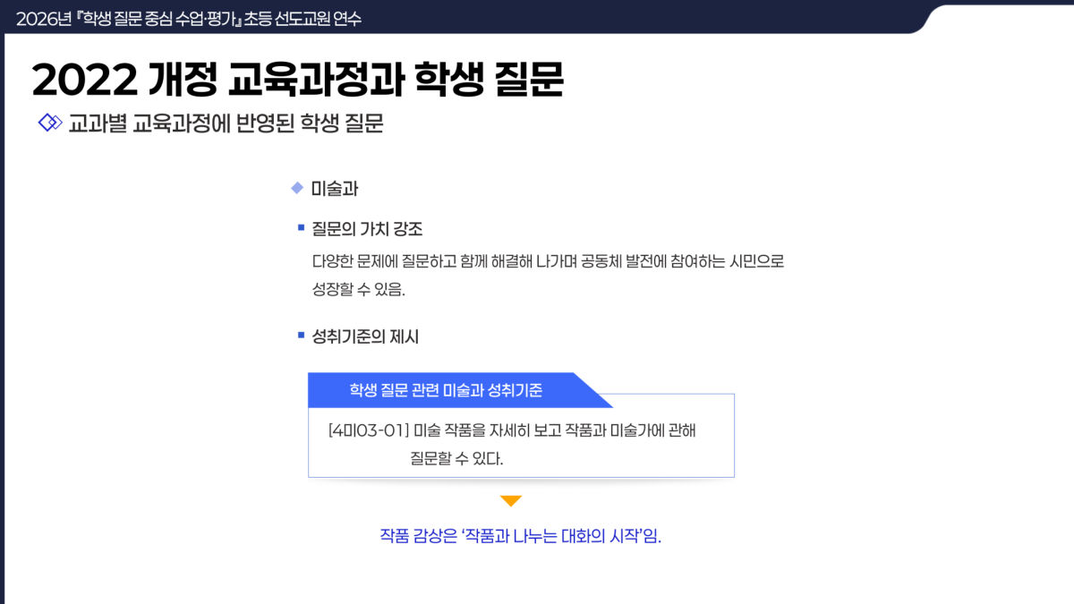The height and width of the screenshot is (604, 1074).
Task: Click the header text '2026년 학생 질문 중심 수업·평가 초등 선도교원 연수'
Action: 189,18
